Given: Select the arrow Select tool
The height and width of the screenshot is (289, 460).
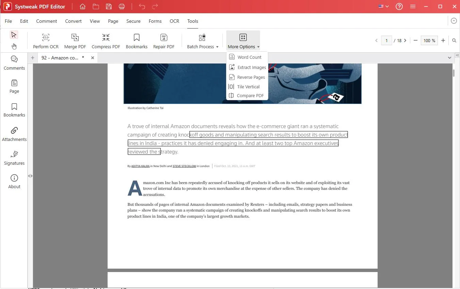Looking at the screenshot, I should click(14, 35).
